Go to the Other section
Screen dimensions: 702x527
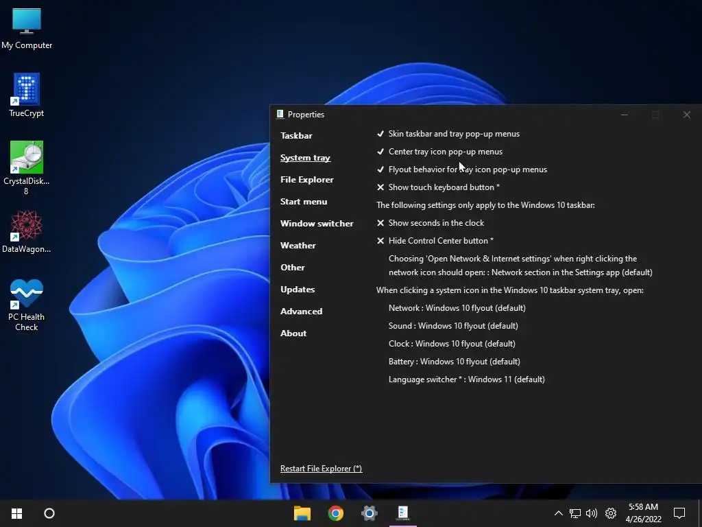click(x=293, y=268)
